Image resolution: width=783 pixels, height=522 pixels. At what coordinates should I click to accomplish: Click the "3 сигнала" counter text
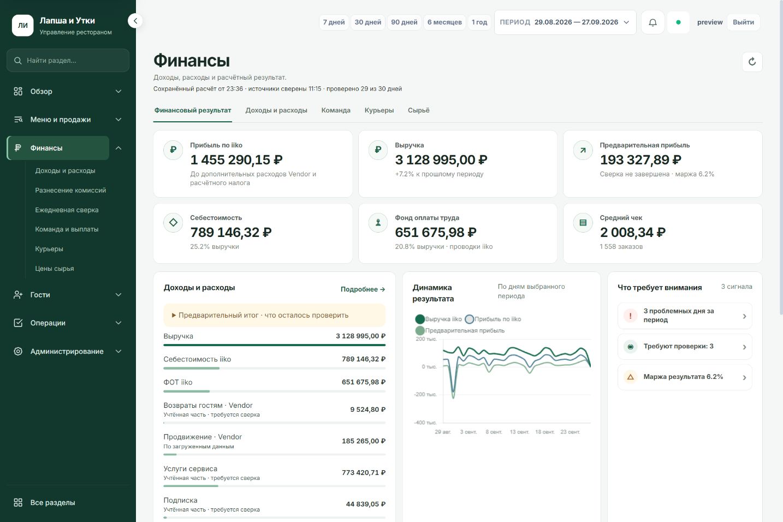737,287
